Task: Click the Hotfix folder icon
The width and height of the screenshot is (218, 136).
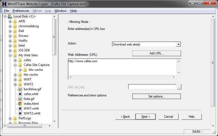Action: [15, 41]
